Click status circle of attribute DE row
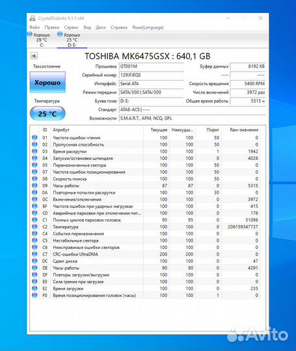296x351 pixels. pyautogui.click(x=34, y=268)
